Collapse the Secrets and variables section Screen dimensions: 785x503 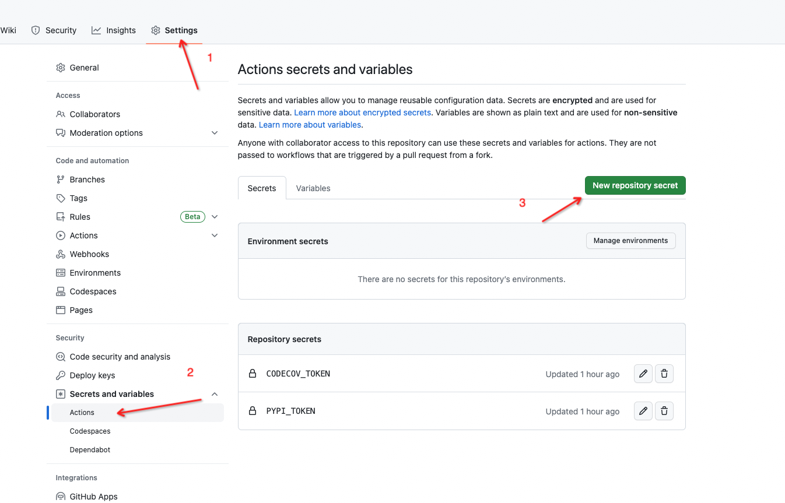click(215, 394)
